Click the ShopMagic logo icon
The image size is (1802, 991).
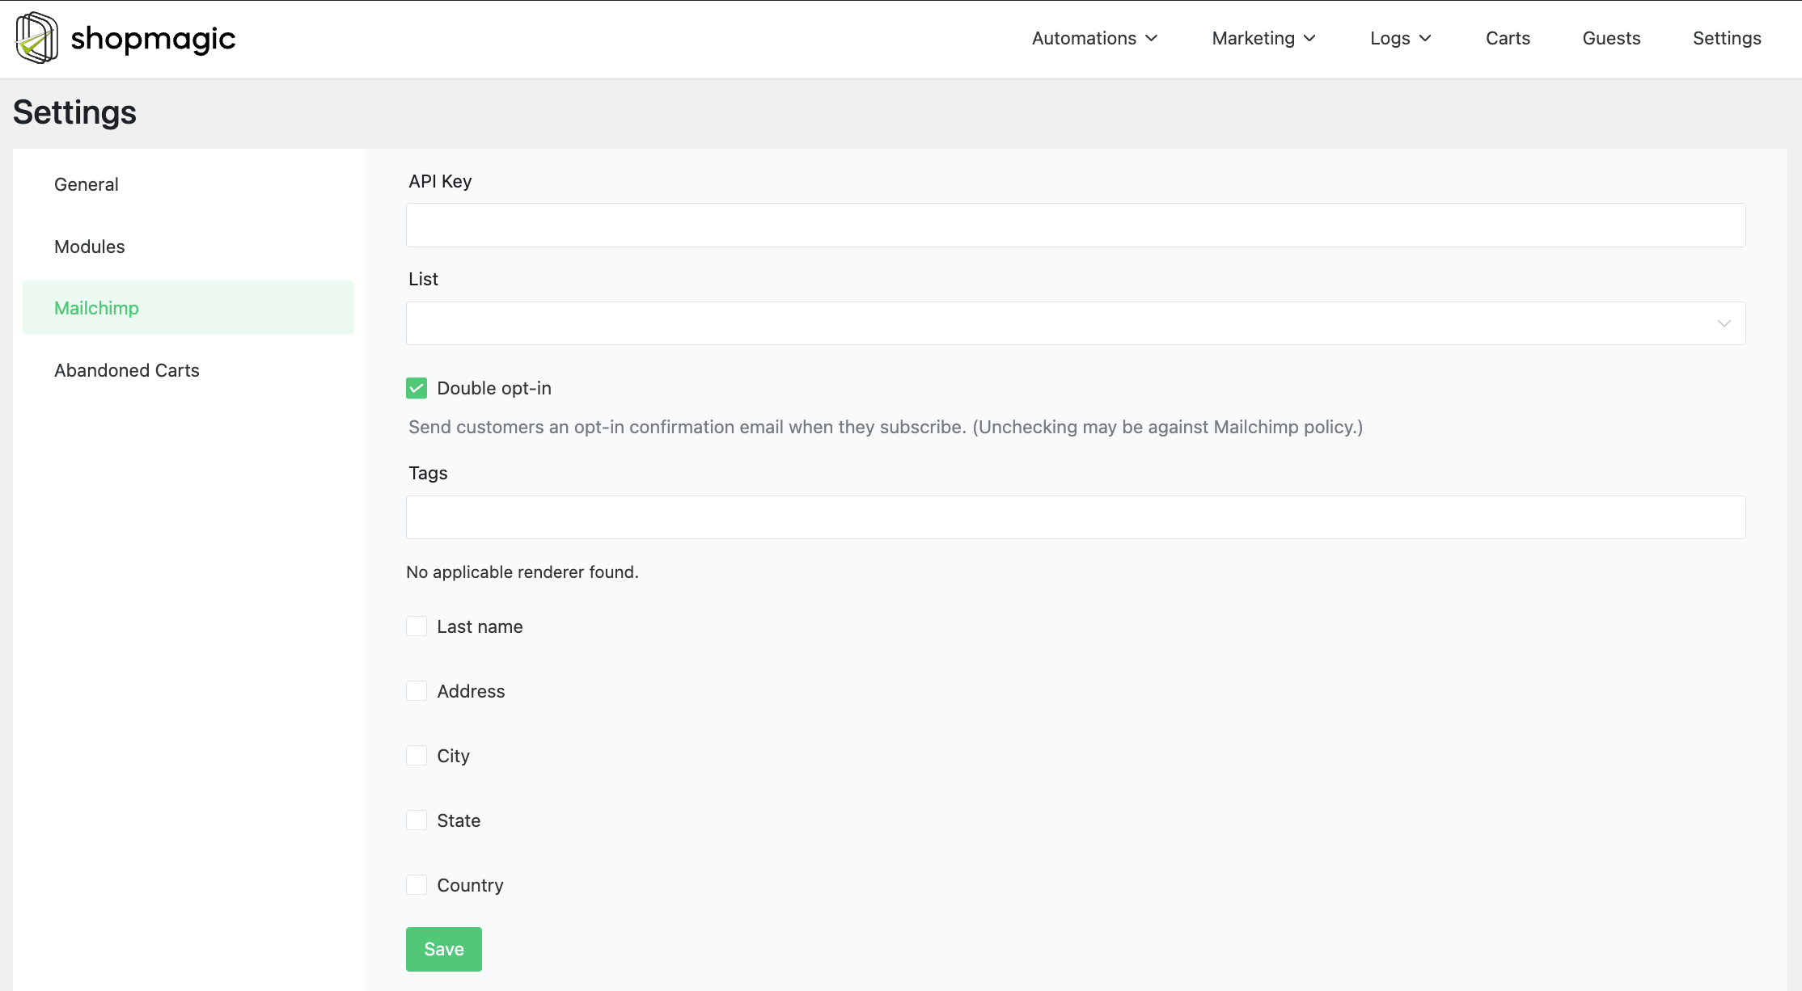click(37, 38)
